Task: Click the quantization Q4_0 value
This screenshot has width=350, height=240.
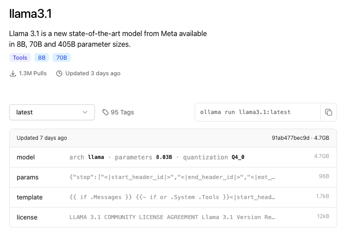Action: pyautogui.click(x=238, y=157)
